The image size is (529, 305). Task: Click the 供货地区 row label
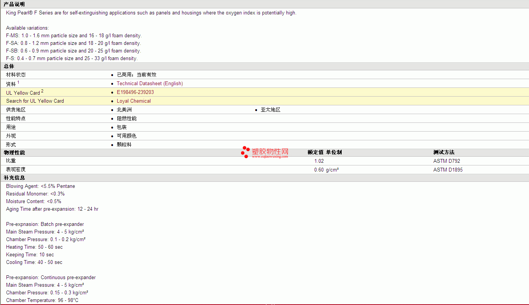coord(16,110)
